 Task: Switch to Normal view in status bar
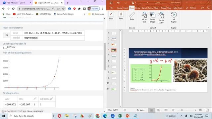152,110
